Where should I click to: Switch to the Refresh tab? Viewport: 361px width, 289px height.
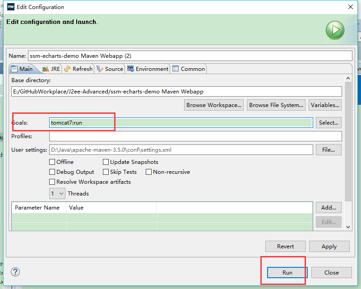(x=78, y=69)
